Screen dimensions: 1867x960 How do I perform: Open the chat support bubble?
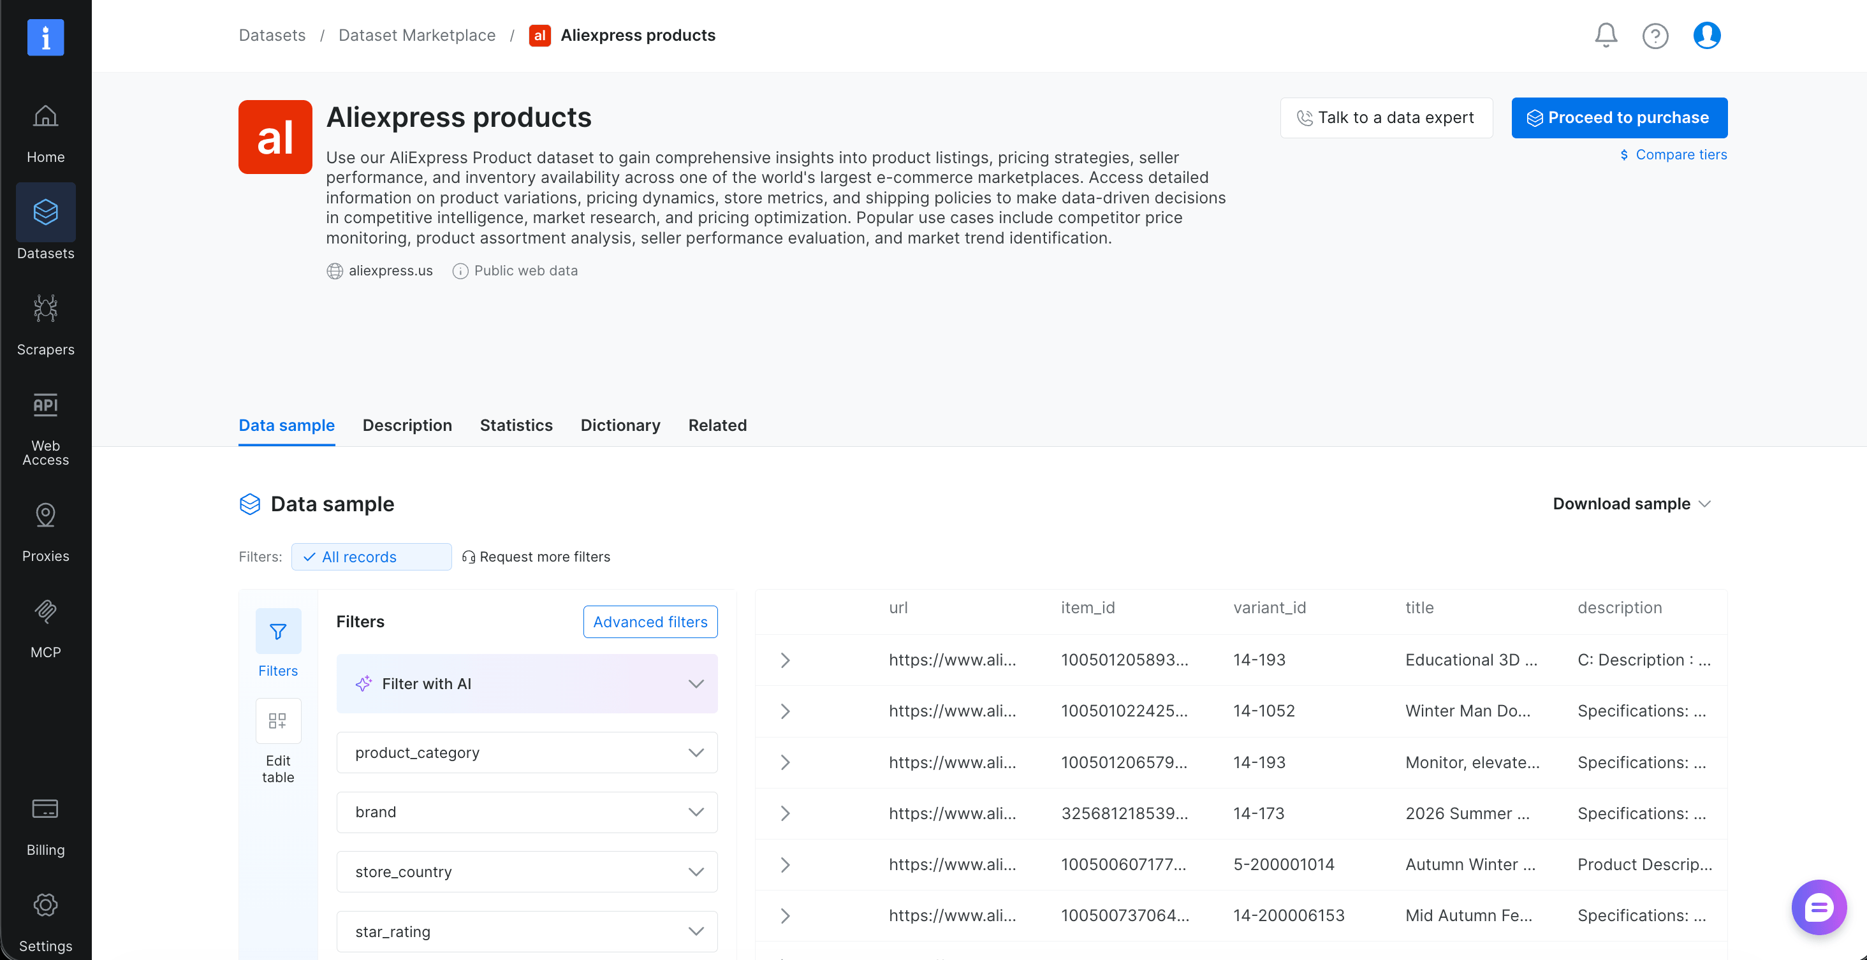click(1819, 906)
